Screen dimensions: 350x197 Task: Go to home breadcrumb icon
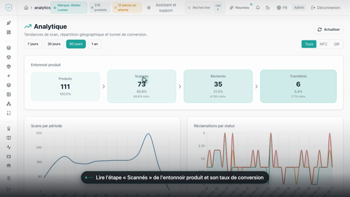click(x=26, y=8)
